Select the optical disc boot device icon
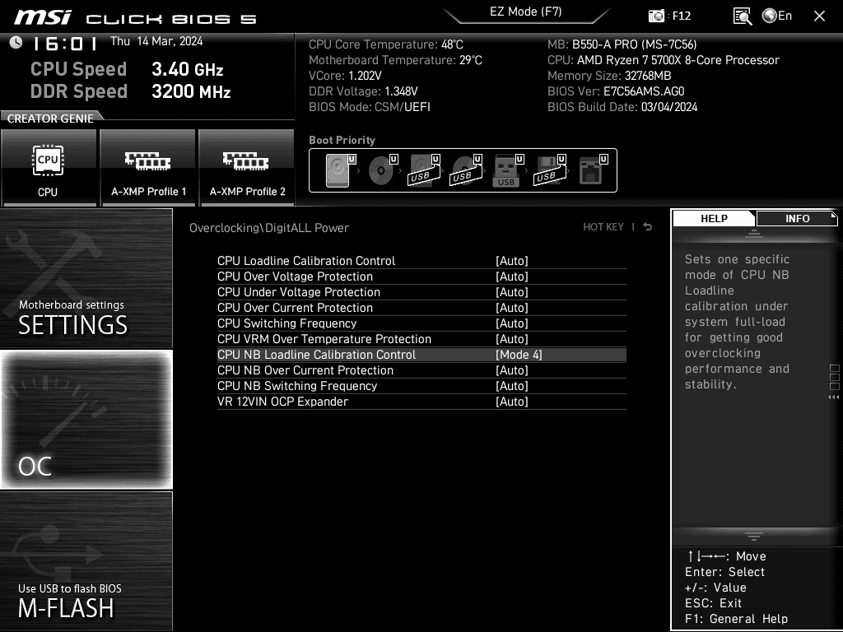Image resolution: width=843 pixels, height=632 pixels. [x=382, y=170]
